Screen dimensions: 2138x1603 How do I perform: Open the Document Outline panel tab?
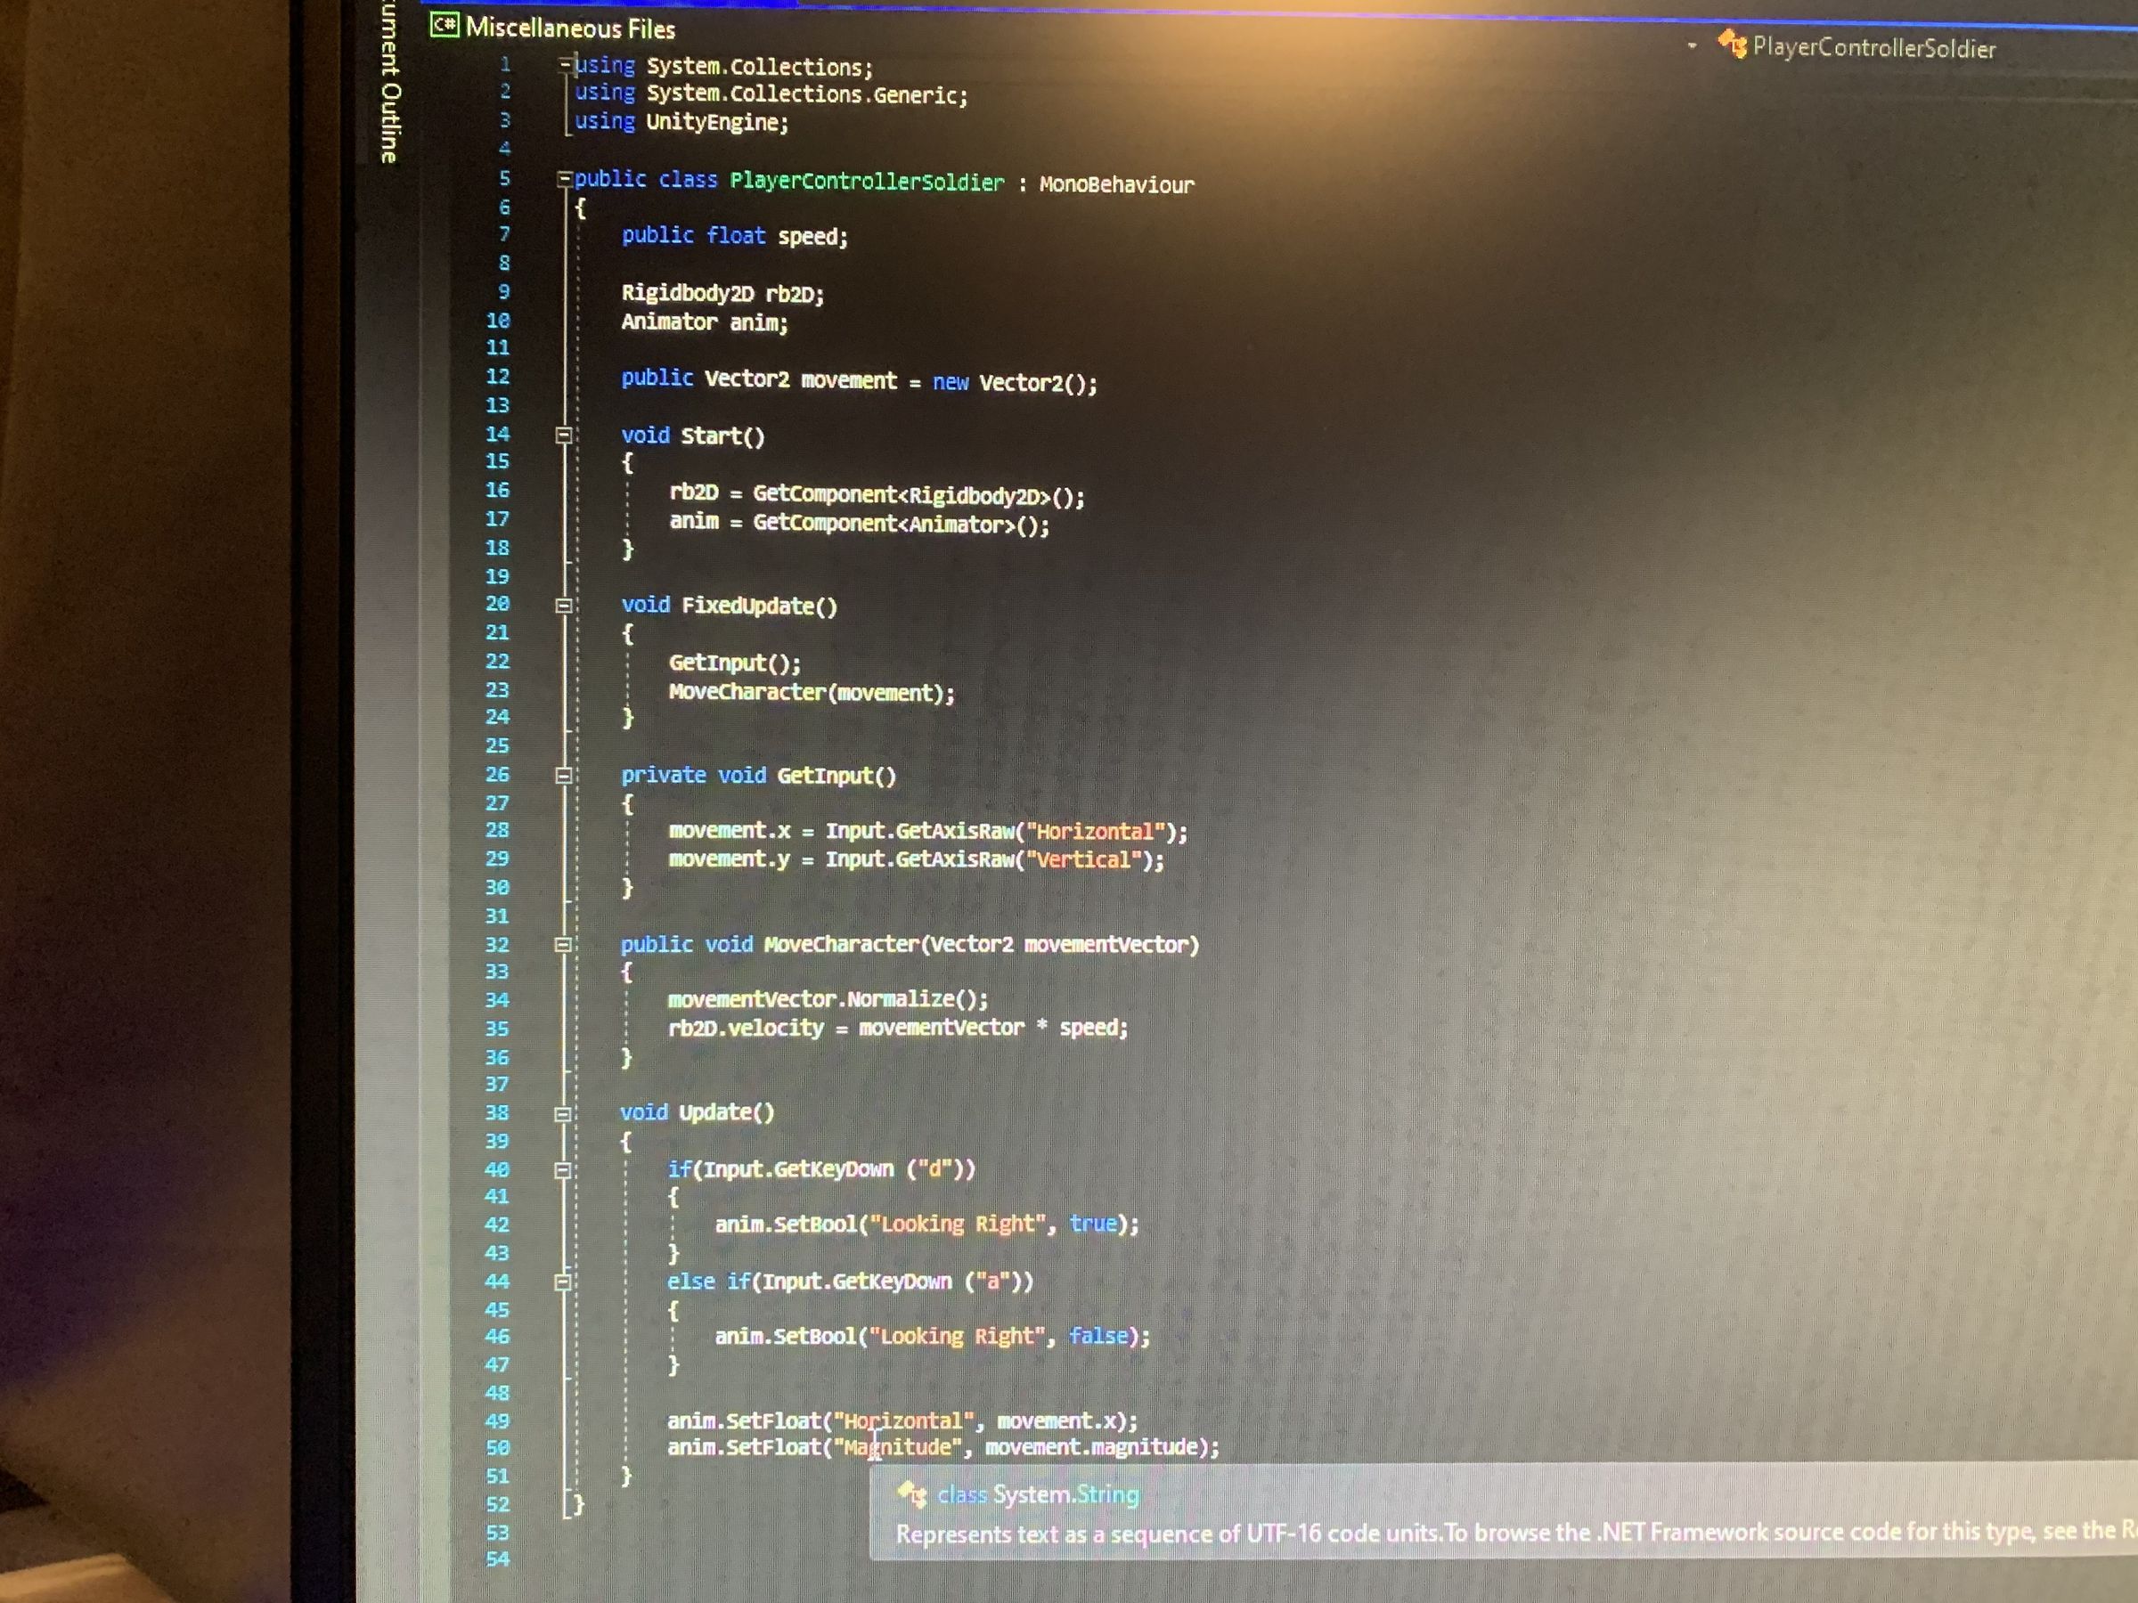click(x=389, y=82)
